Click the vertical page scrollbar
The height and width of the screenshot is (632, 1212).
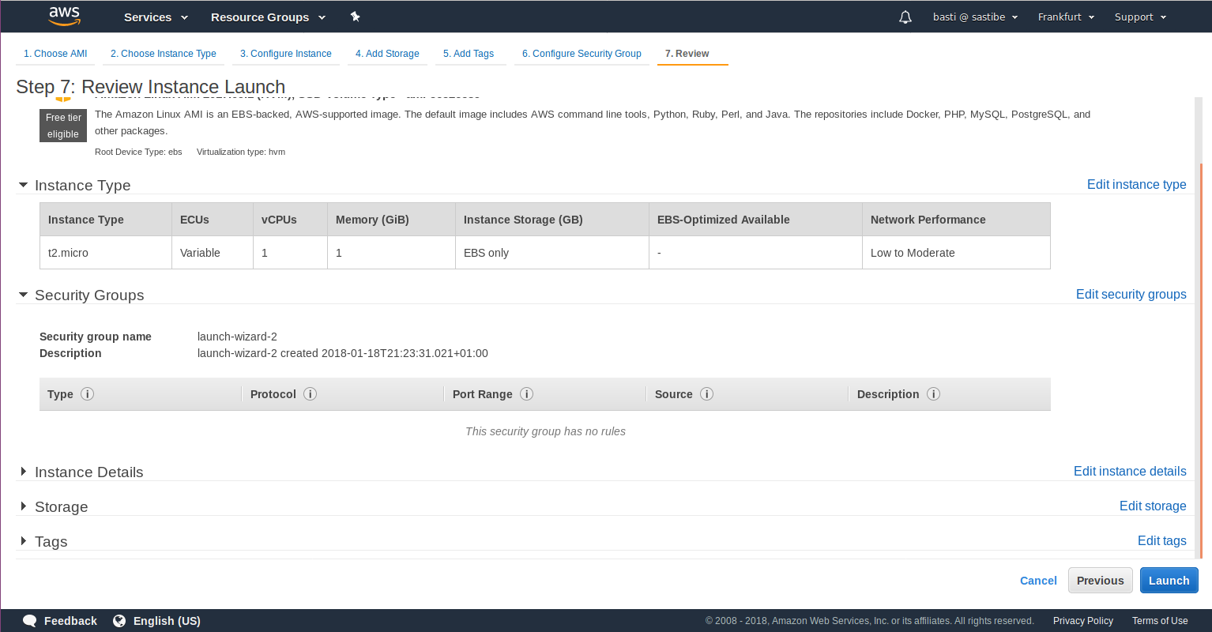[x=1201, y=359]
